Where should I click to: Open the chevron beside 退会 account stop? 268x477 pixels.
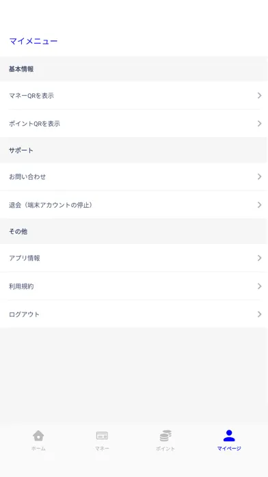point(259,205)
